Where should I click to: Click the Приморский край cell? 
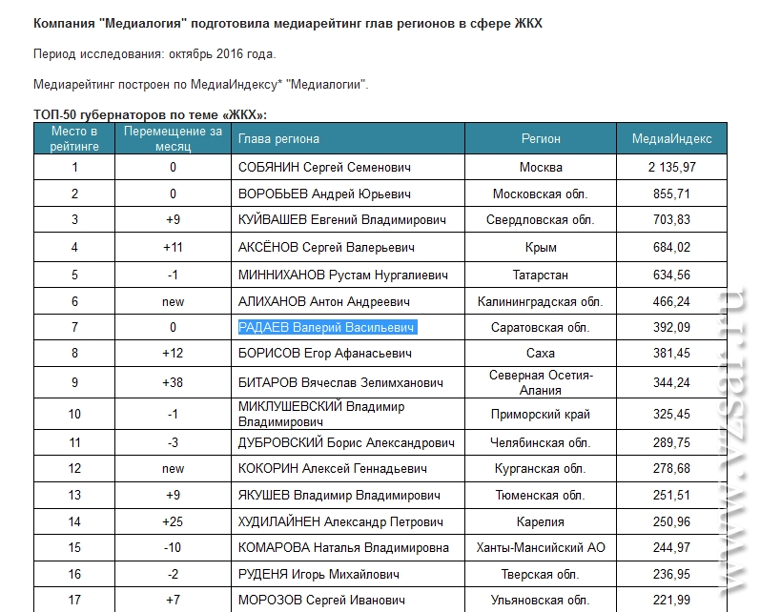[x=541, y=414]
